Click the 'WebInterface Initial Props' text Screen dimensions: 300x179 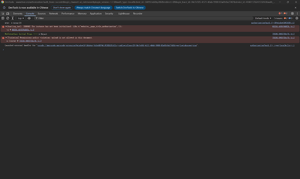[18, 34]
